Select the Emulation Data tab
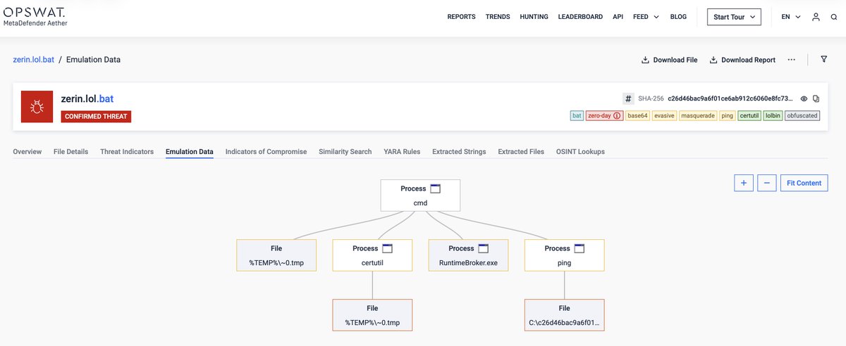The width and height of the screenshot is (846, 346). [190, 151]
